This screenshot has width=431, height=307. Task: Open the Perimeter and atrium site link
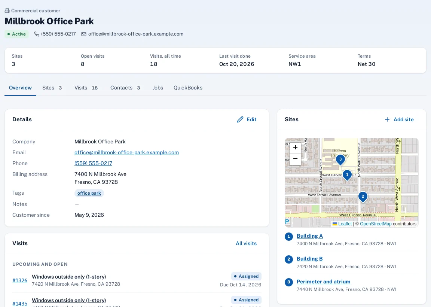coord(324,282)
